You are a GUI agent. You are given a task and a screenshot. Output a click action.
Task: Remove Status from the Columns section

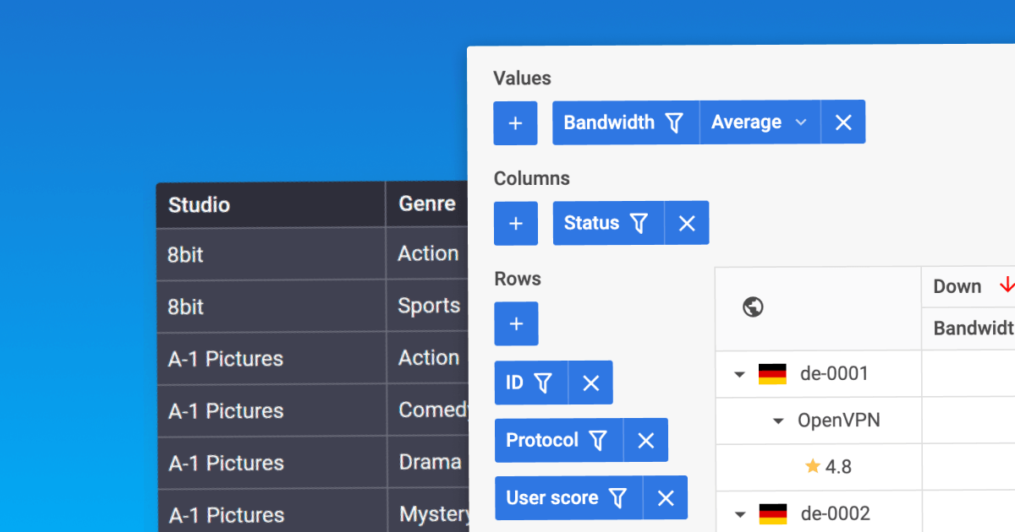686,222
